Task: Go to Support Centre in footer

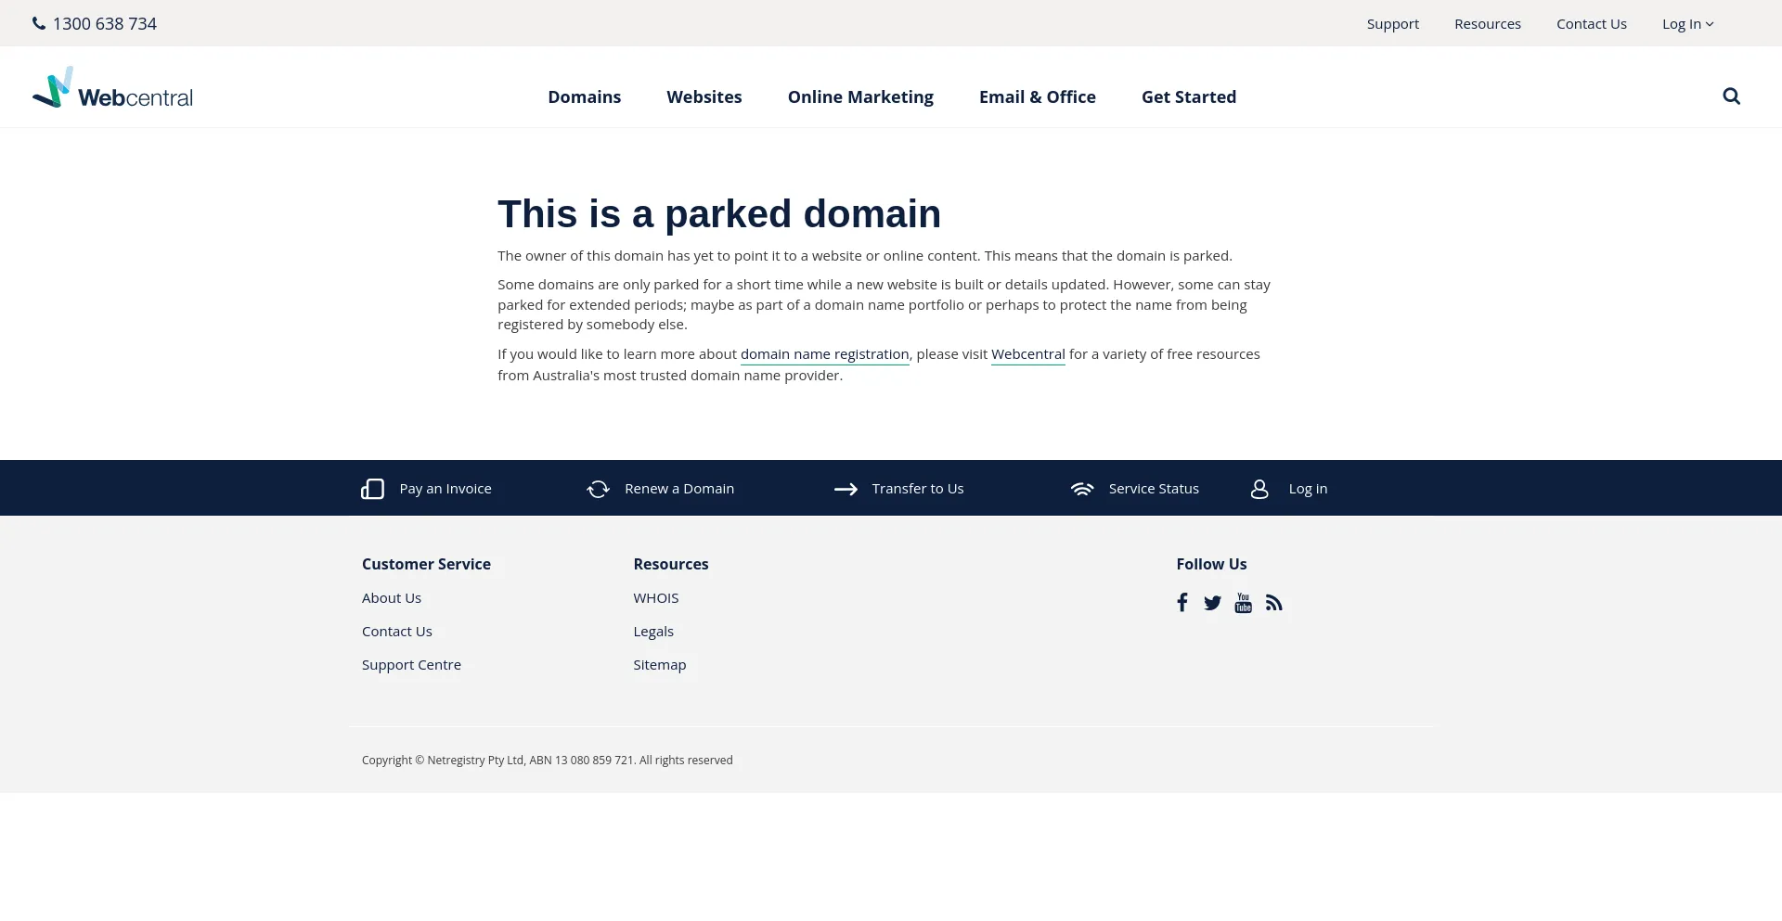Action: coord(411,665)
